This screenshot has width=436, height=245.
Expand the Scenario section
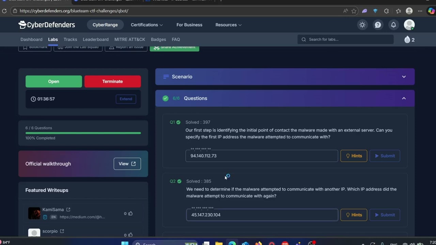285,77
